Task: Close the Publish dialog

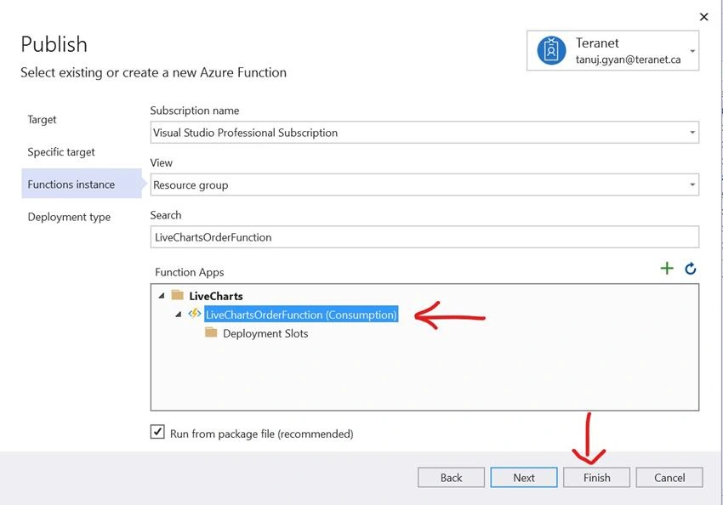Action: point(703,17)
